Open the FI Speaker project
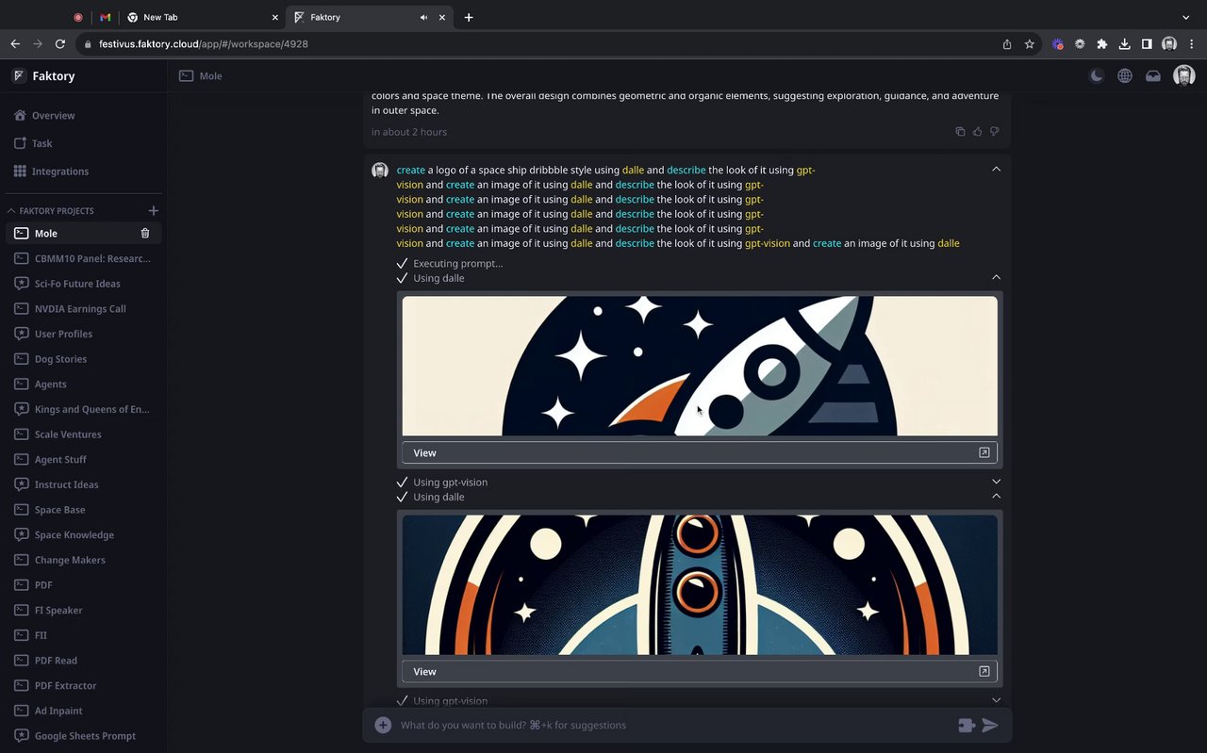This screenshot has width=1207, height=753. pos(83,611)
